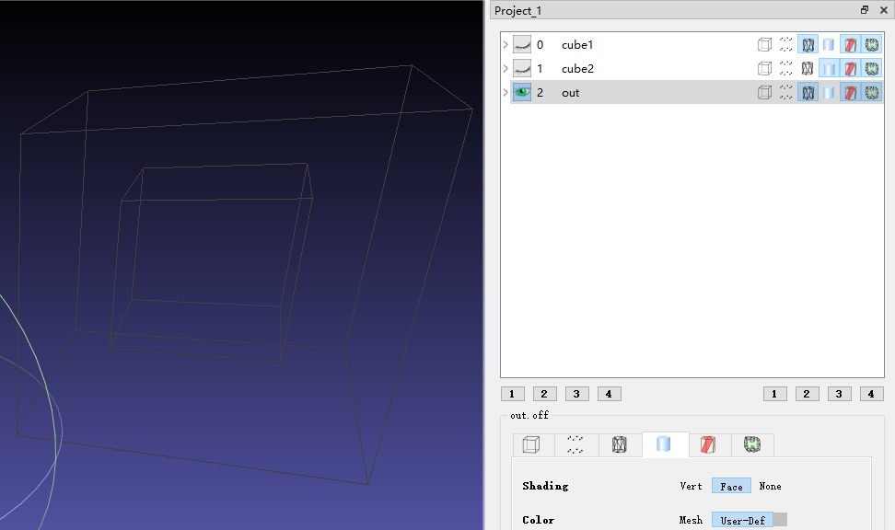895x530 pixels.
Task: Click button 3 in the left-hand number group
Action: (577, 394)
